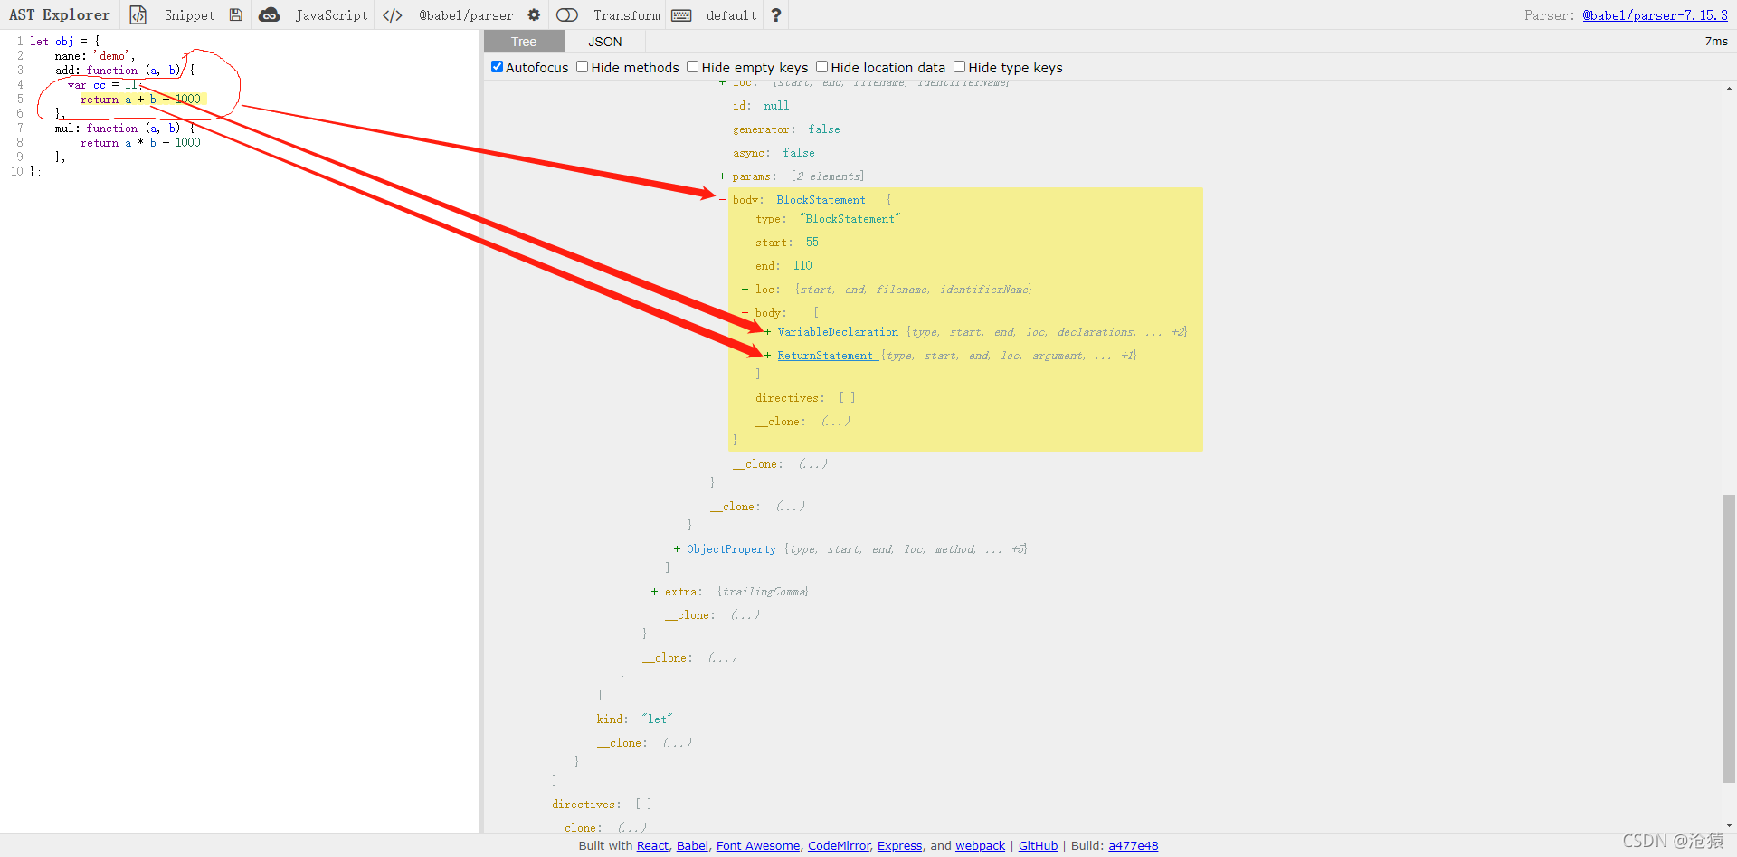The width and height of the screenshot is (1737, 857).
Task: Open the GitHub footer link
Action: 1038,846
